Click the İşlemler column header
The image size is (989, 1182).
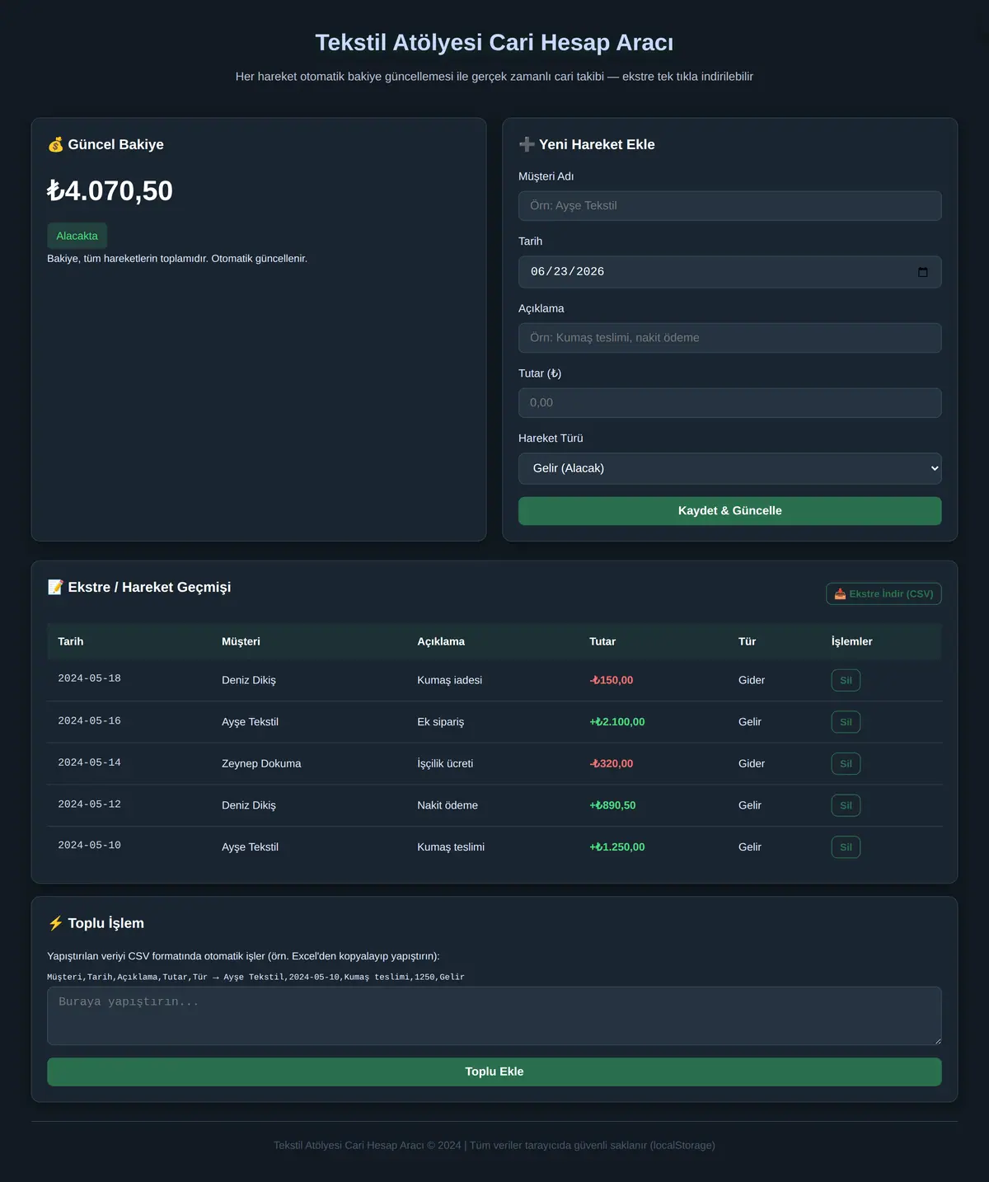(x=851, y=642)
